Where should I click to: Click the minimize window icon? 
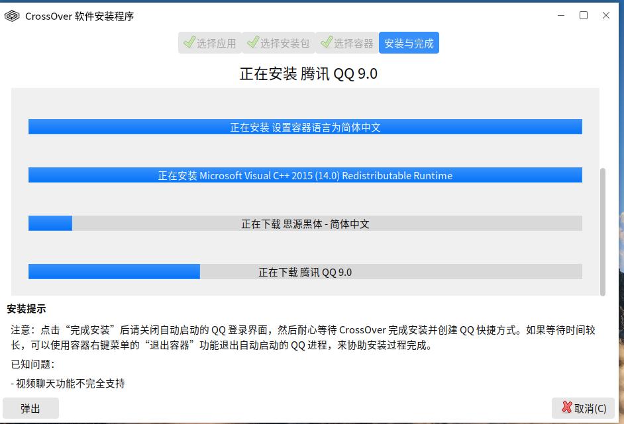pyautogui.click(x=562, y=15)
